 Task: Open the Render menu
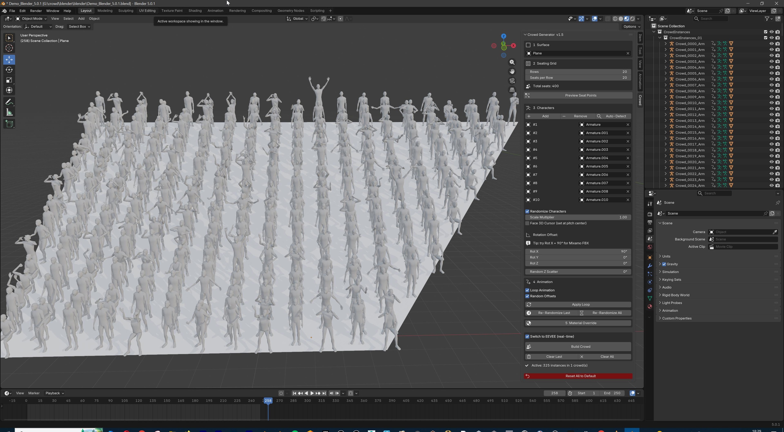click(36, 11)
